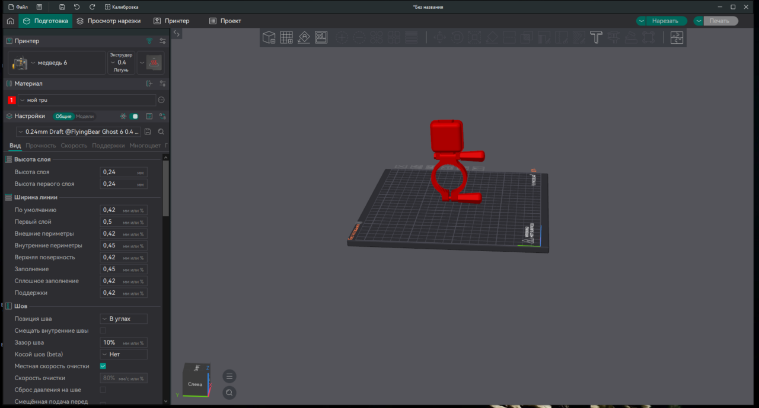Add a new plate with the plate icon
Viewport: 759px width, 408px height.
point(286,37)
